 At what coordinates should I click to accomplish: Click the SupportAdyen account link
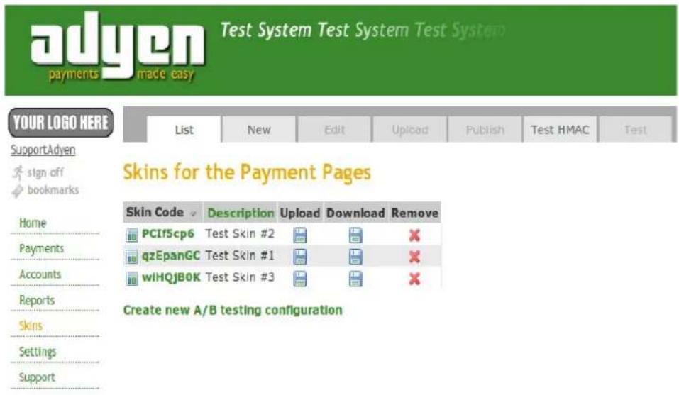click(43, 150)
